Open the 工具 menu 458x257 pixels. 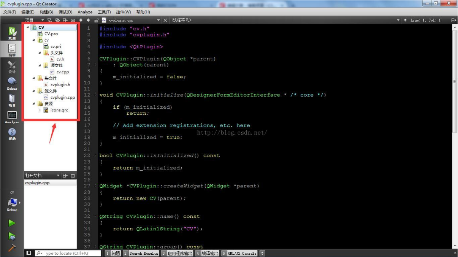coord(104,12)
